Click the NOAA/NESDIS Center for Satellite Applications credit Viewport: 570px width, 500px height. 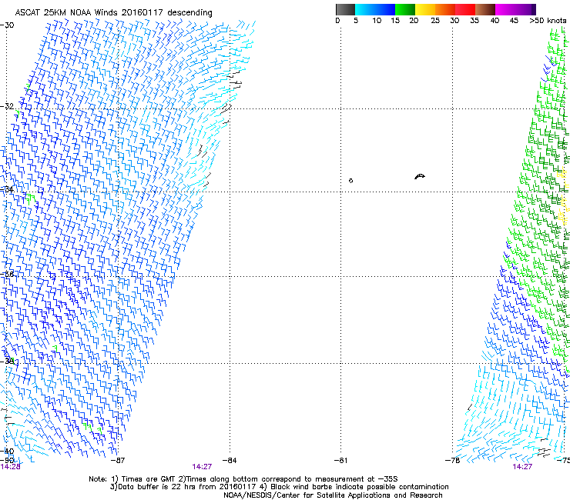(x=333, y=495)
